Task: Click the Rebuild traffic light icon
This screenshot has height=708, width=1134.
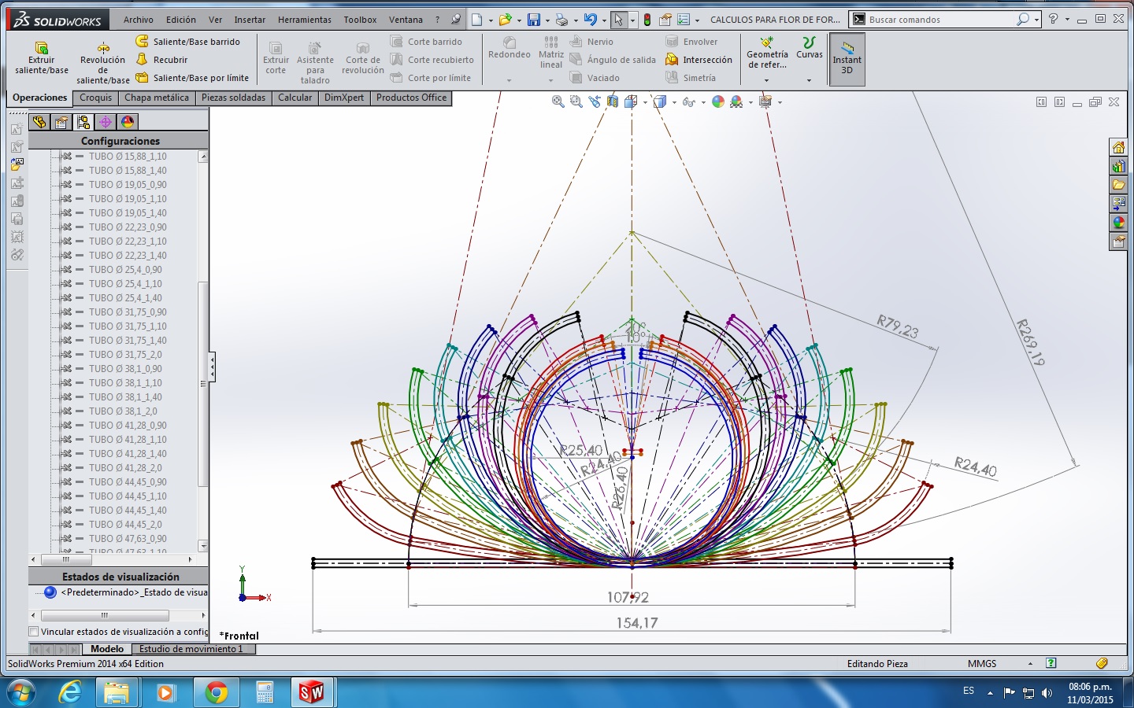Action: (x=647, y=20)
